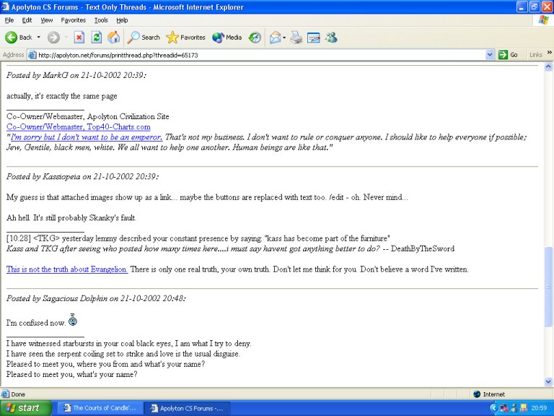Click the Stop loading icon
Image resolution: width=554 pixels, height=416 pixels.
point(79,38)
